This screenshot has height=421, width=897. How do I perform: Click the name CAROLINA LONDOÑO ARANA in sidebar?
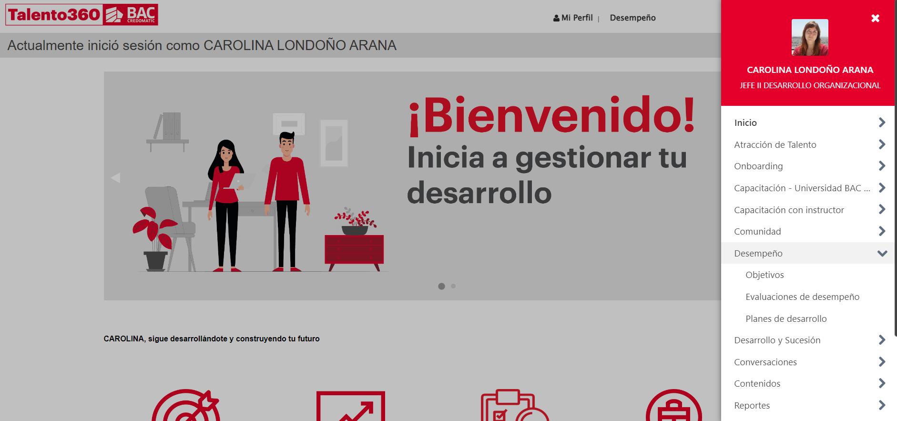point(810,70)
